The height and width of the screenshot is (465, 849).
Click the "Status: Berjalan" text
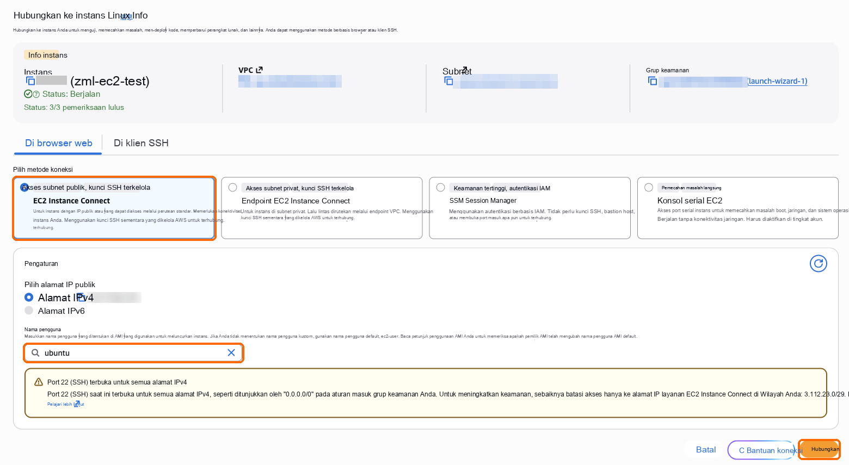71,94
